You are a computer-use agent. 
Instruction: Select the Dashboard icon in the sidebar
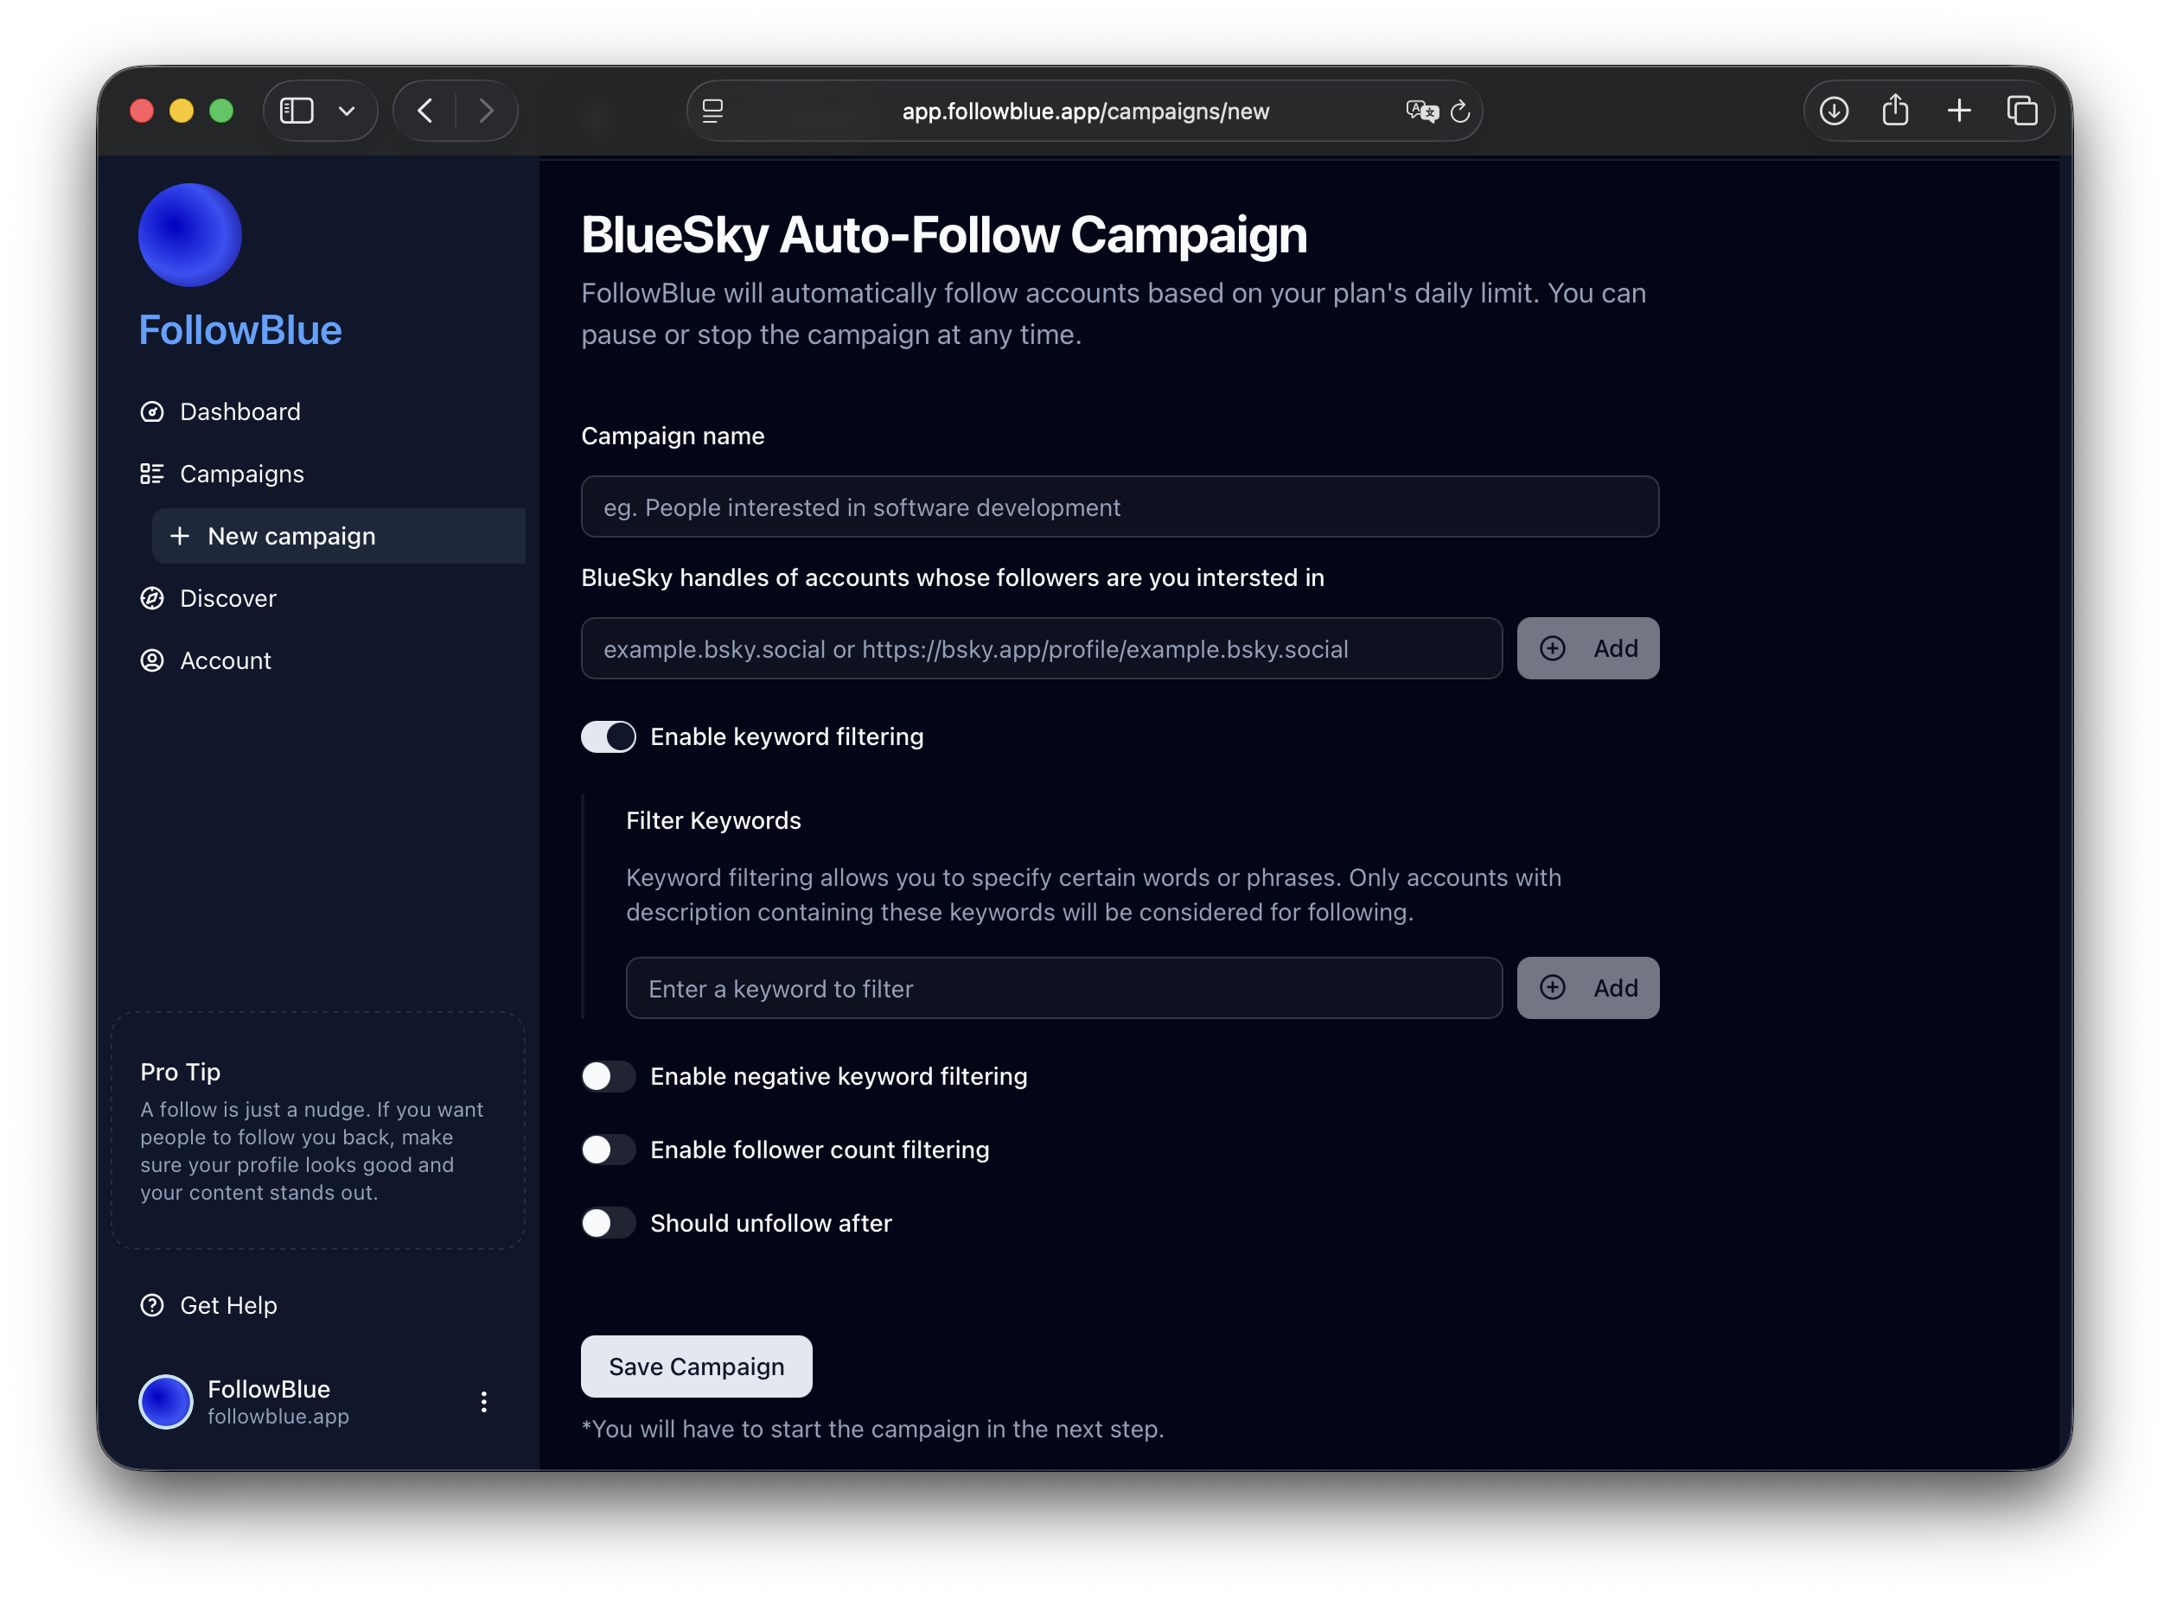pos(152,411)
